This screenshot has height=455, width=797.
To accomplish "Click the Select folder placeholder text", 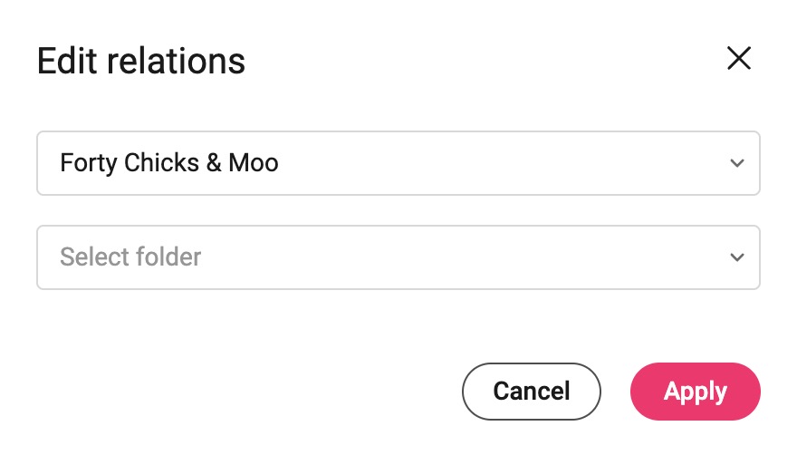I will click(x=130, y=257).
